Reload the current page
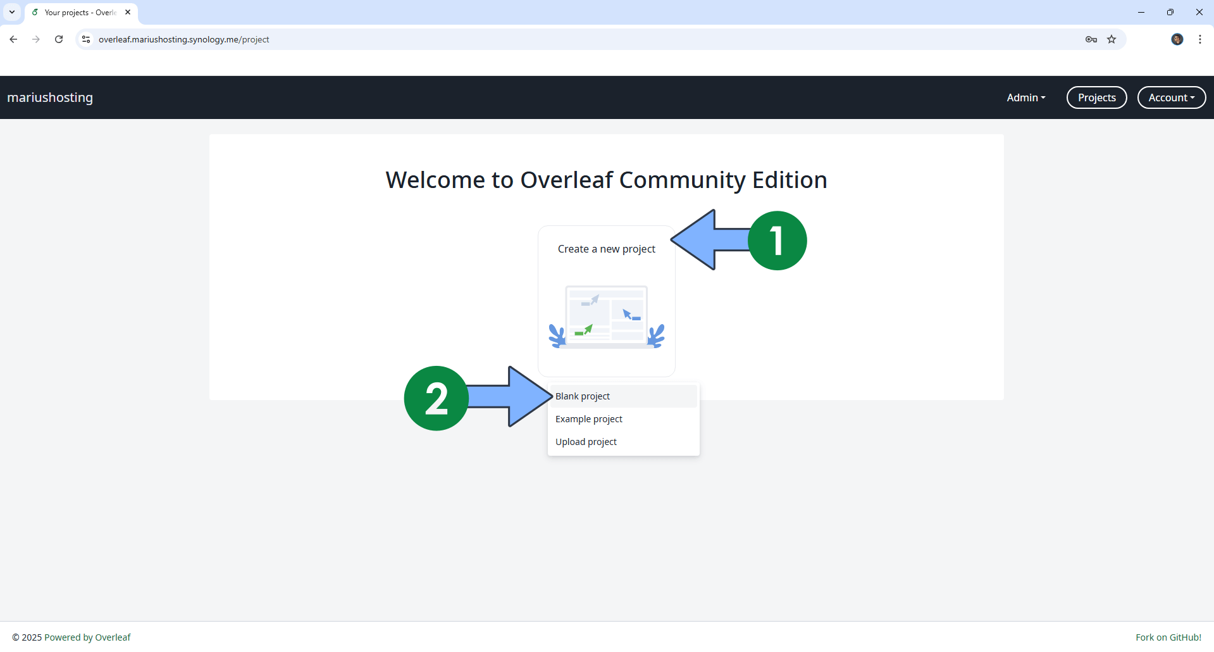The image size is (1214, 652). point(58,39)
